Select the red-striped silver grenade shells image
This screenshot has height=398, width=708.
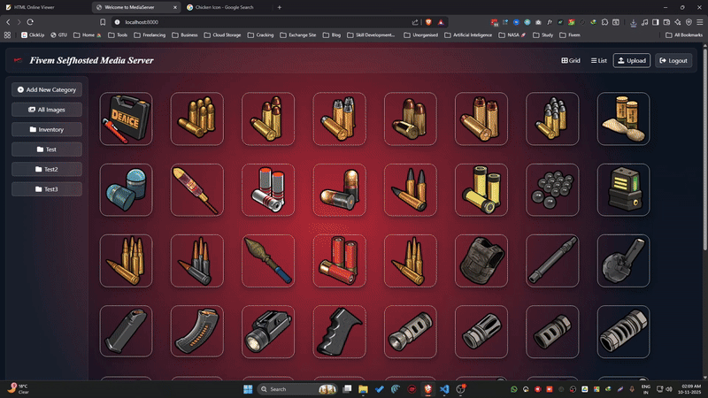pyautogui.click(x=268, y=189)
